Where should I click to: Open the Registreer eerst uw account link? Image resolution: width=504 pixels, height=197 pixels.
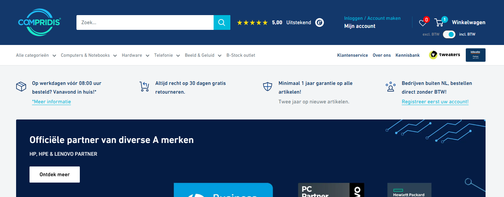(435, 101)
